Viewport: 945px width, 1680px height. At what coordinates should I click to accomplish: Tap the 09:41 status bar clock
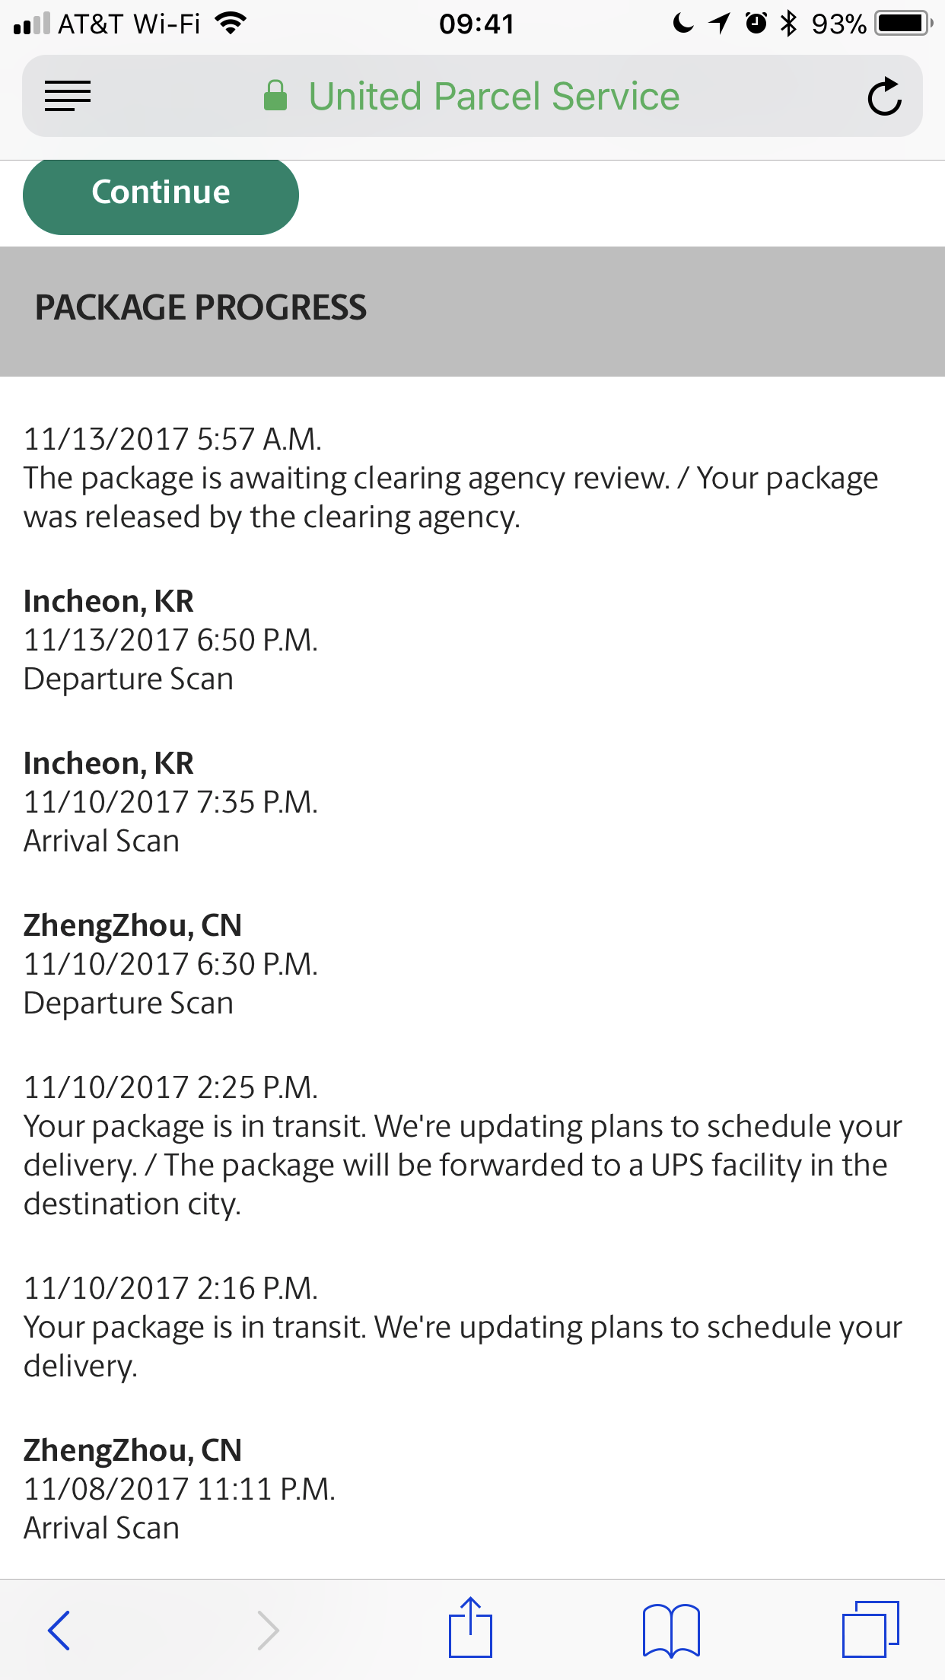click(476, 24)
